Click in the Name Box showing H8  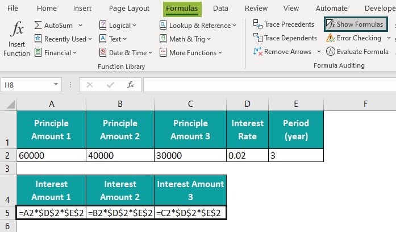[x=27, y=85]
